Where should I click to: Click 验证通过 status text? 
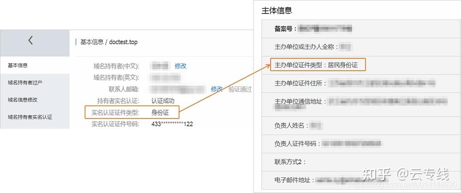[x=240, y=89]
